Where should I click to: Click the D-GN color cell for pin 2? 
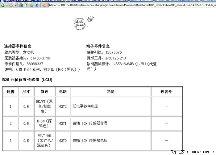click(x=44, y=123)
